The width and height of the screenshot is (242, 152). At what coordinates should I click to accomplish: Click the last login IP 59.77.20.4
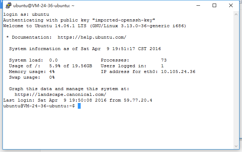138,100
